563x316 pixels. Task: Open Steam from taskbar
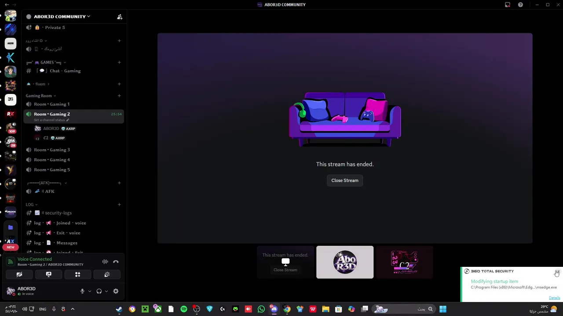pyautogui.click(x=119, y=309)
